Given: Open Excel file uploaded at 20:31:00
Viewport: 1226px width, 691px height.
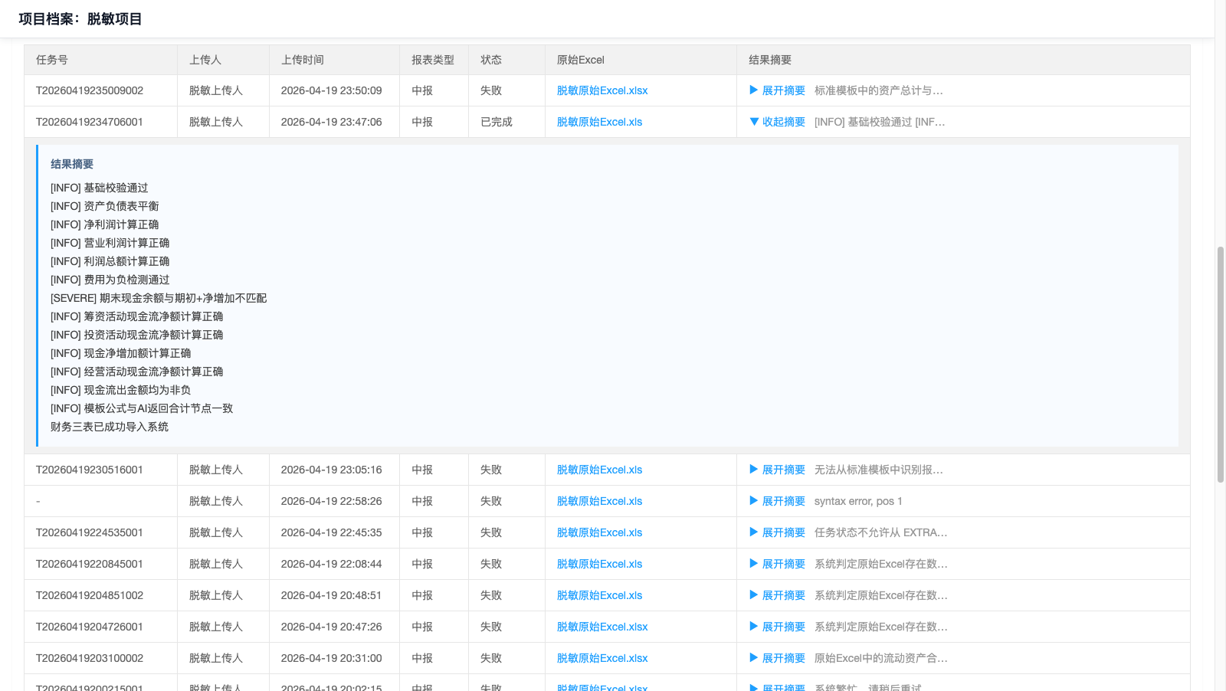Looking at the screenshot, I should (602, 658).
